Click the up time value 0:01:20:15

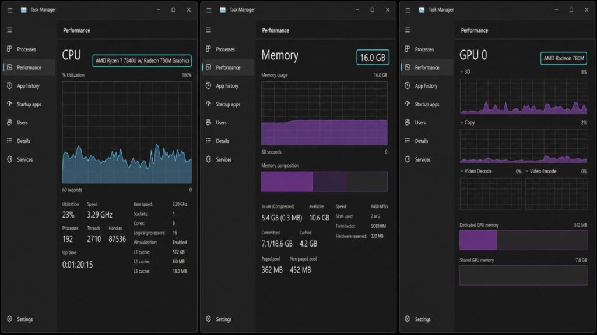click(78, 265)
